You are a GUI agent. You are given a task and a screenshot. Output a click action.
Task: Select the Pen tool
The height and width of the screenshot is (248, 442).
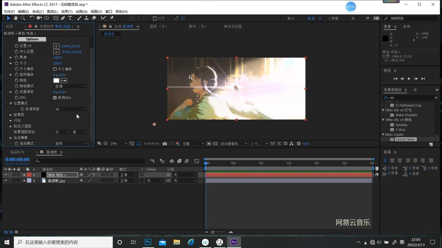pos(63,18)
